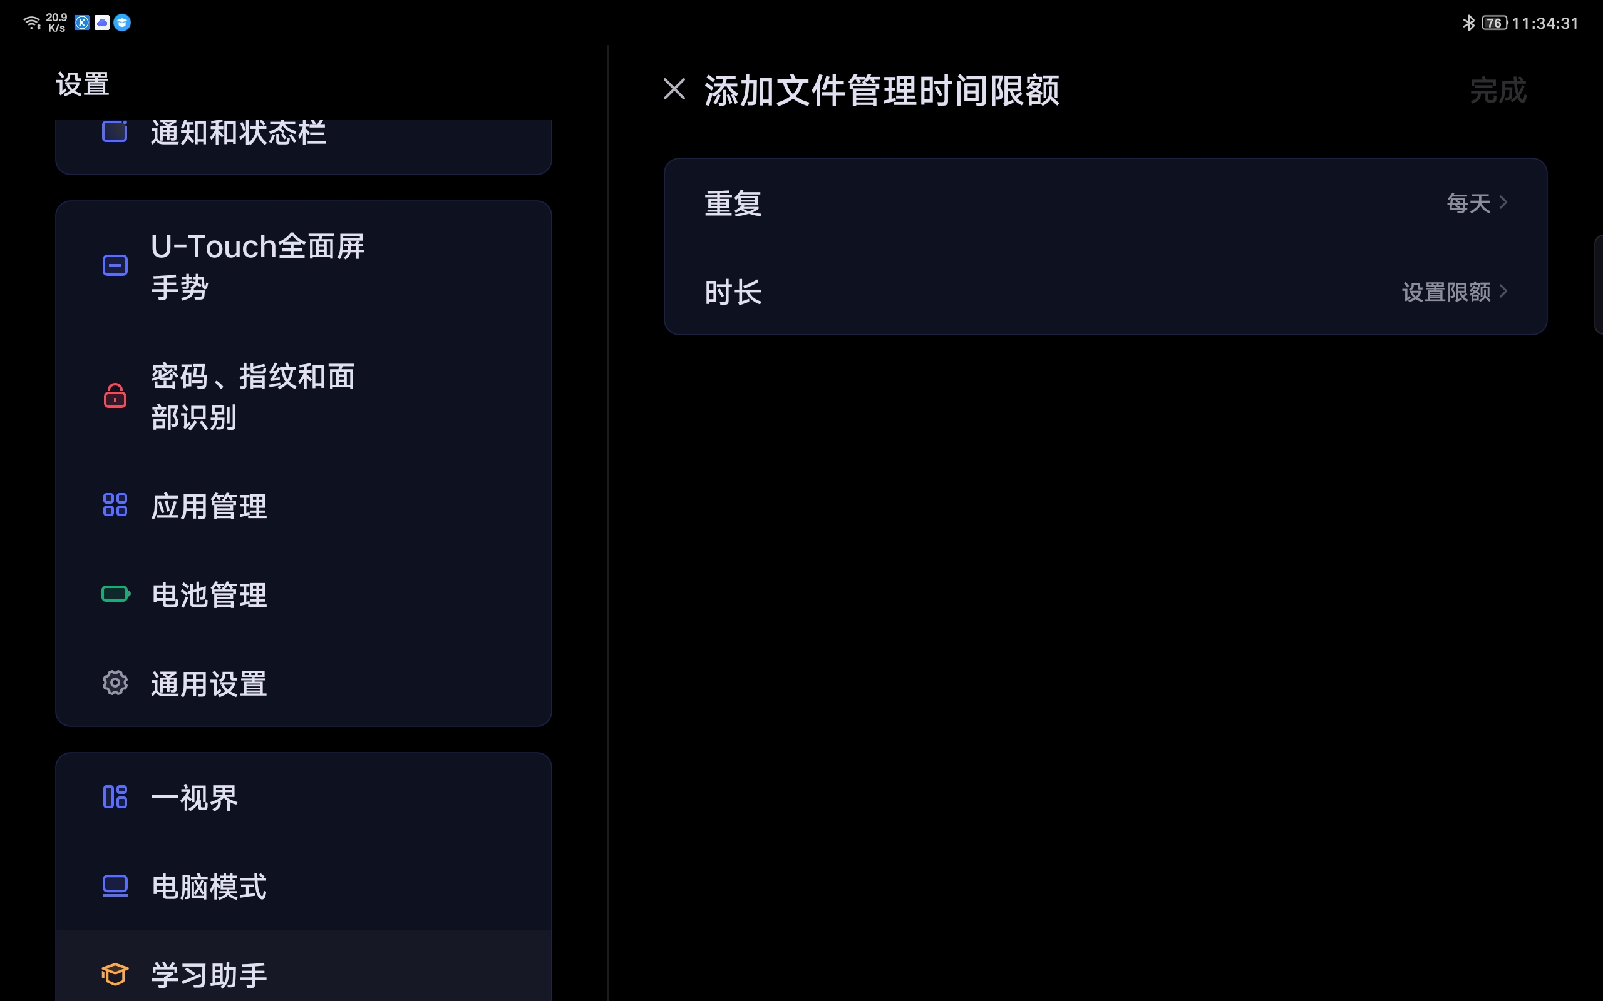Tap the green battery management icon

pyautogui.click(x=116, y=594)
